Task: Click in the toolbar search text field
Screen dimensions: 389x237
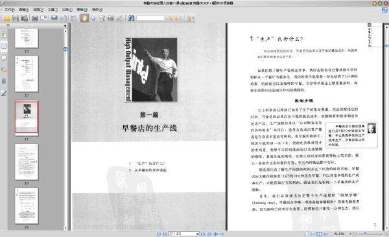Action: (x=150, y=18)
